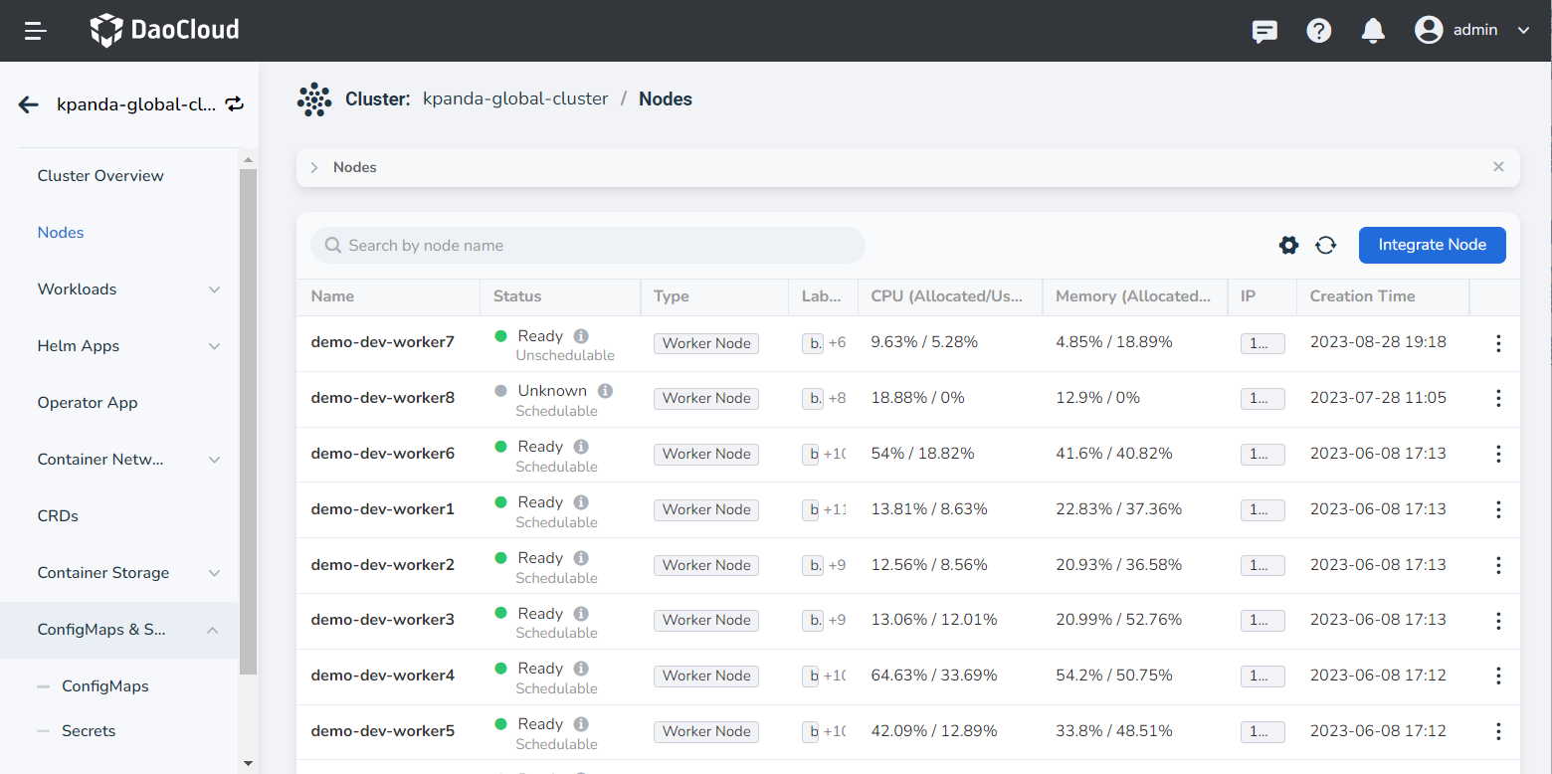Open the kebab menu for demo-dev-worker7

pyautogui.click(x=1498, y=343)
